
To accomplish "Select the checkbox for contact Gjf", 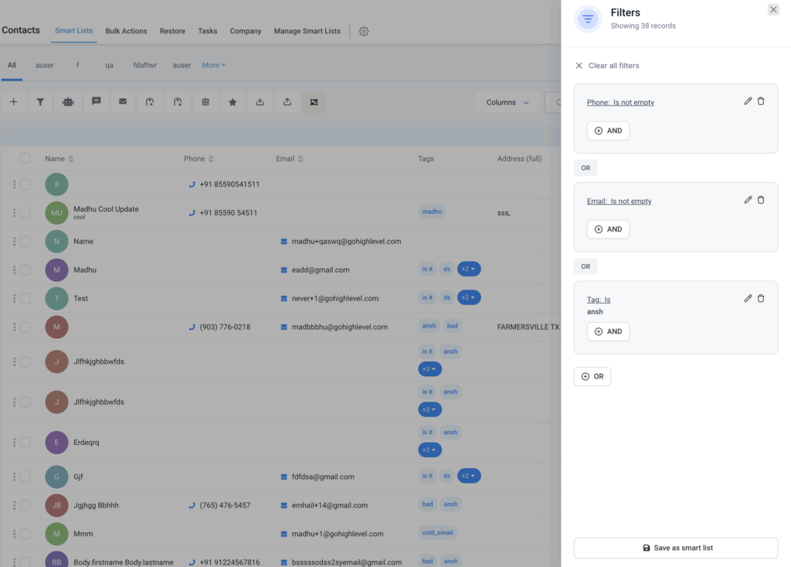I will 25,477.
